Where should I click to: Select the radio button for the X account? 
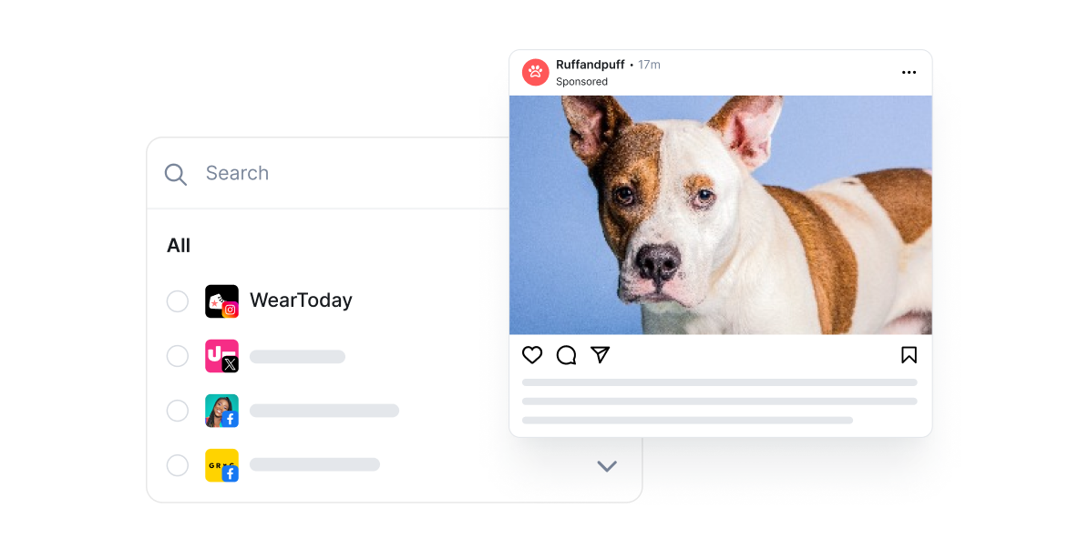[178, 356]
